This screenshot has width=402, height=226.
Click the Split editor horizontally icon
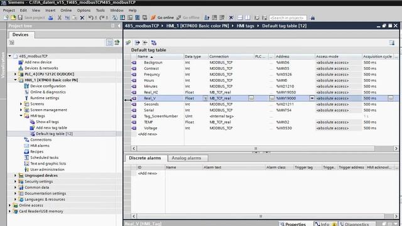(x=240, y=18)
